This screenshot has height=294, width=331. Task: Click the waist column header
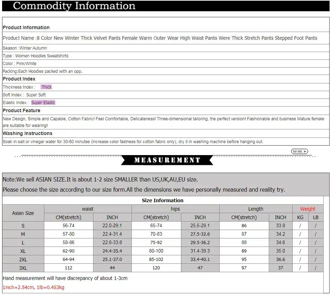pyautogui.click(x=87, y=209)
